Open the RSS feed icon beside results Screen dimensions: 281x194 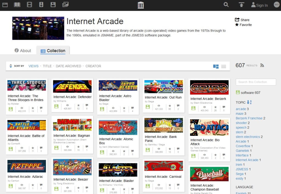262,65
